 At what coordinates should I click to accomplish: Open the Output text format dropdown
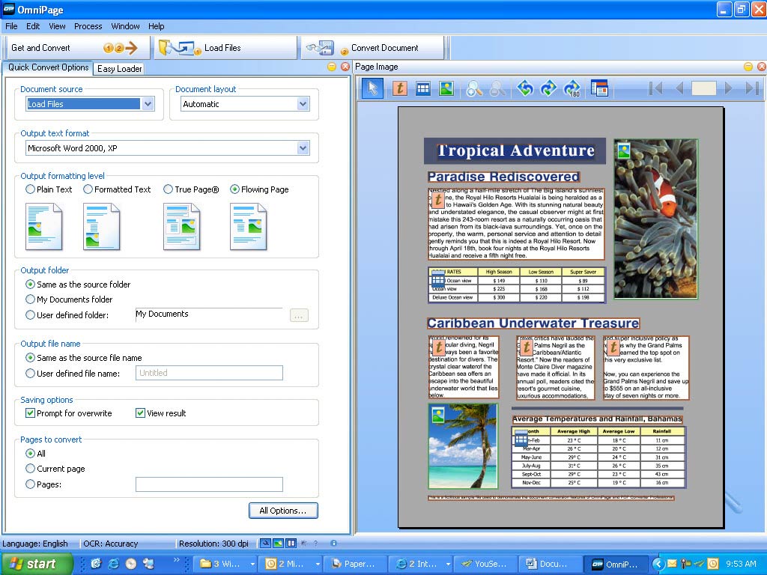tap(303, 148)
